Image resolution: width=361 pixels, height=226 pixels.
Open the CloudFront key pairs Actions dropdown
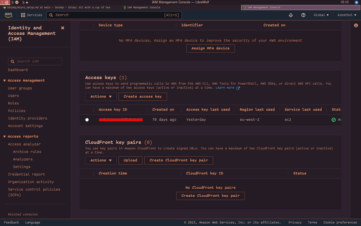(x=101, y=160)
